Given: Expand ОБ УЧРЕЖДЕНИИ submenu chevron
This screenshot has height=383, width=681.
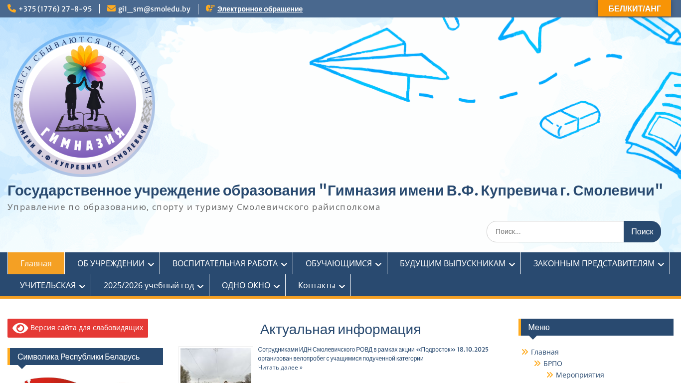Looking at the screenshot, I should [151, 264].
